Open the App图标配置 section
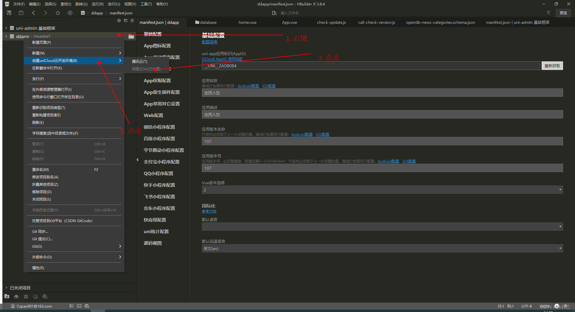The height and width of the screenshot is (312, 575). point(157,46)
